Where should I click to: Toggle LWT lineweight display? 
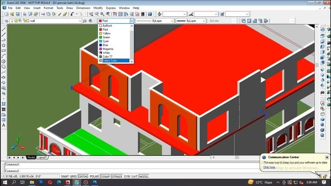[x=134, y=177]
